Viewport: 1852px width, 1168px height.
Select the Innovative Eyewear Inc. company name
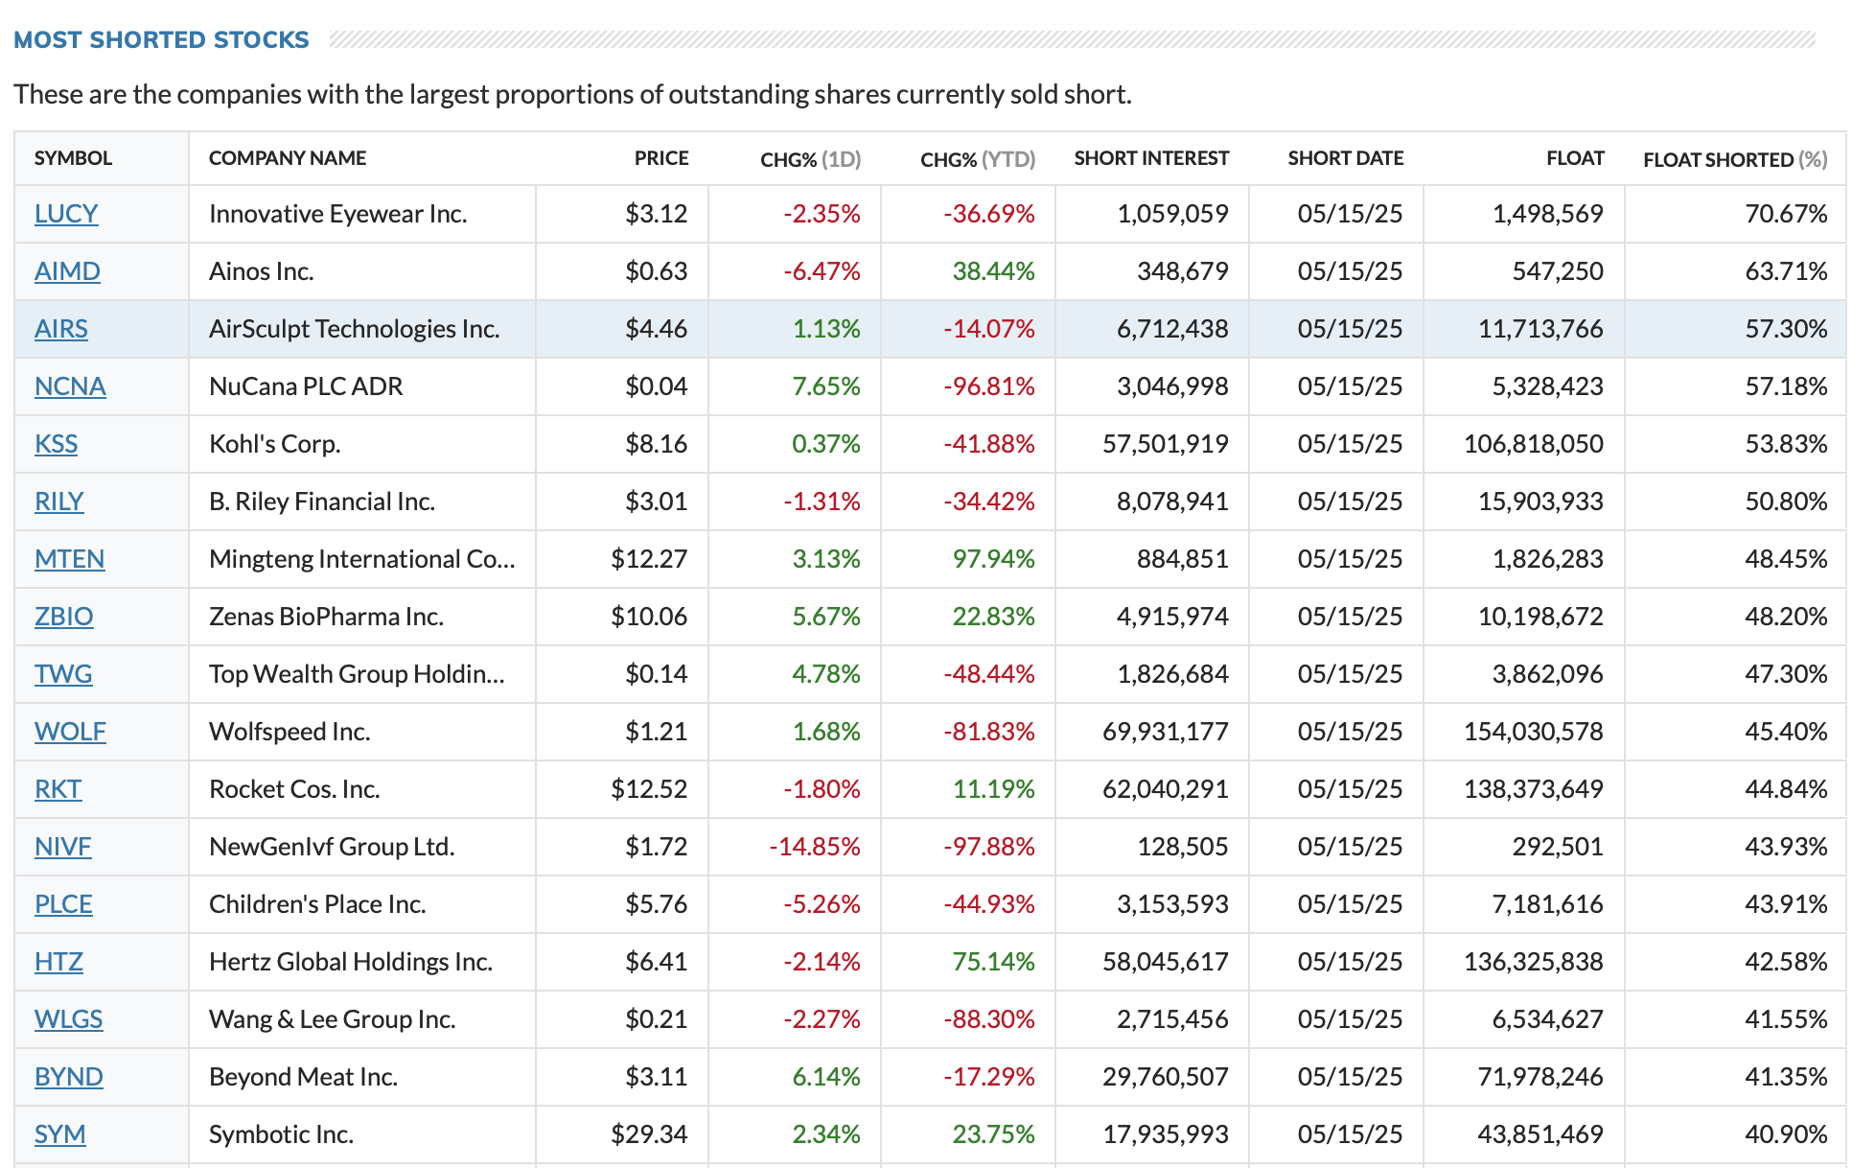[338, 214]
